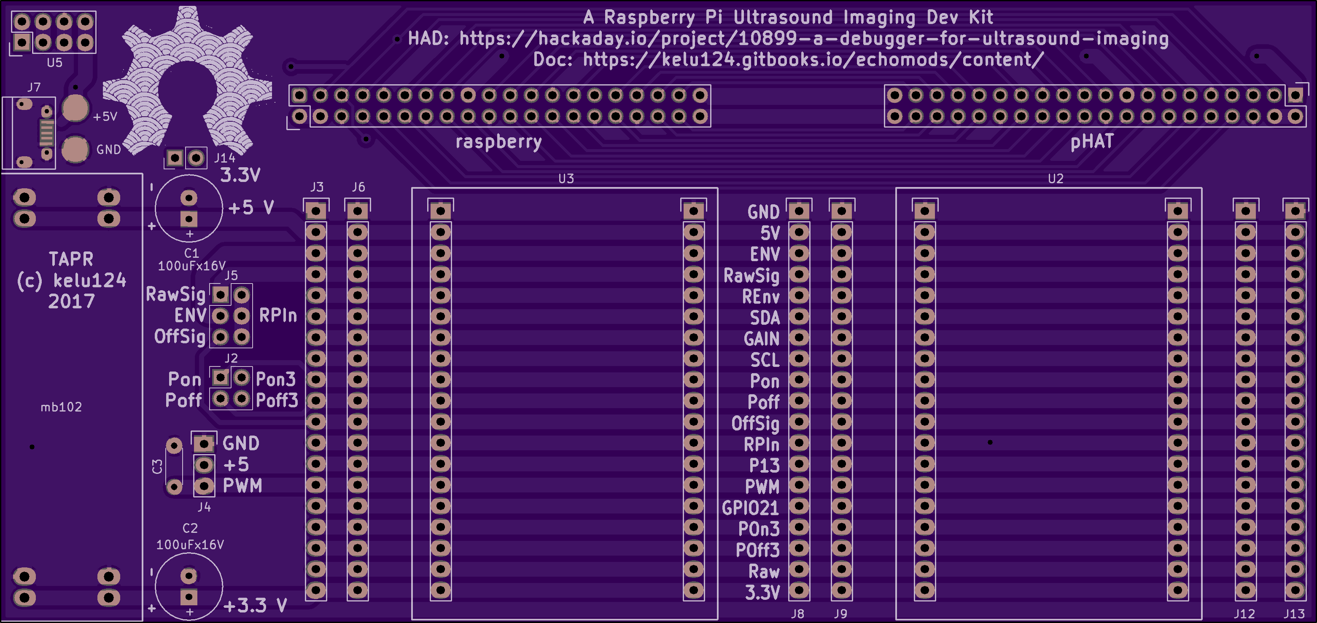Click the 'GPIO21' pin label
Screen dimensions: 1317x623
pos(751,508)
